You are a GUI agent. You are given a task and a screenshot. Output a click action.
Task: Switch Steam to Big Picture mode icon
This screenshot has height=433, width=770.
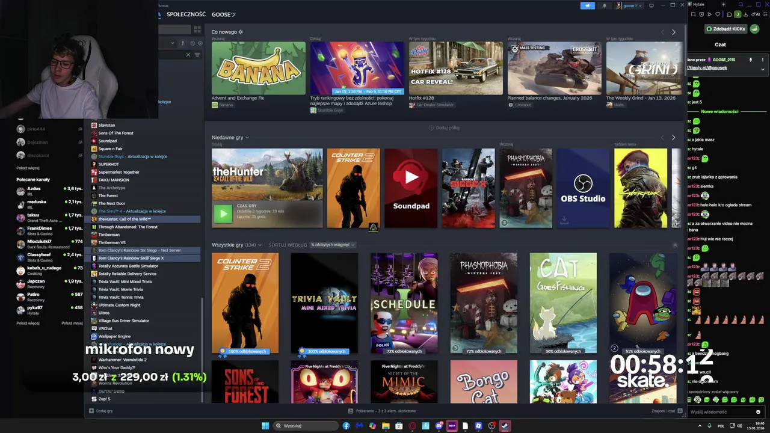pyautogui.click(x=651, y=5)
